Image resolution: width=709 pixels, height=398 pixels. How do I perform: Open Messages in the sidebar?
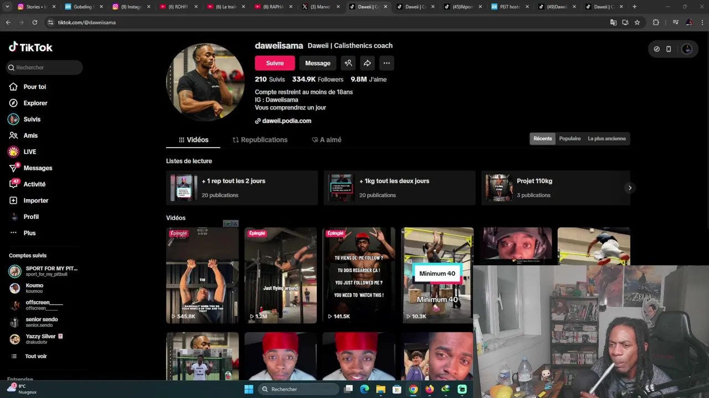pos(38,168)
